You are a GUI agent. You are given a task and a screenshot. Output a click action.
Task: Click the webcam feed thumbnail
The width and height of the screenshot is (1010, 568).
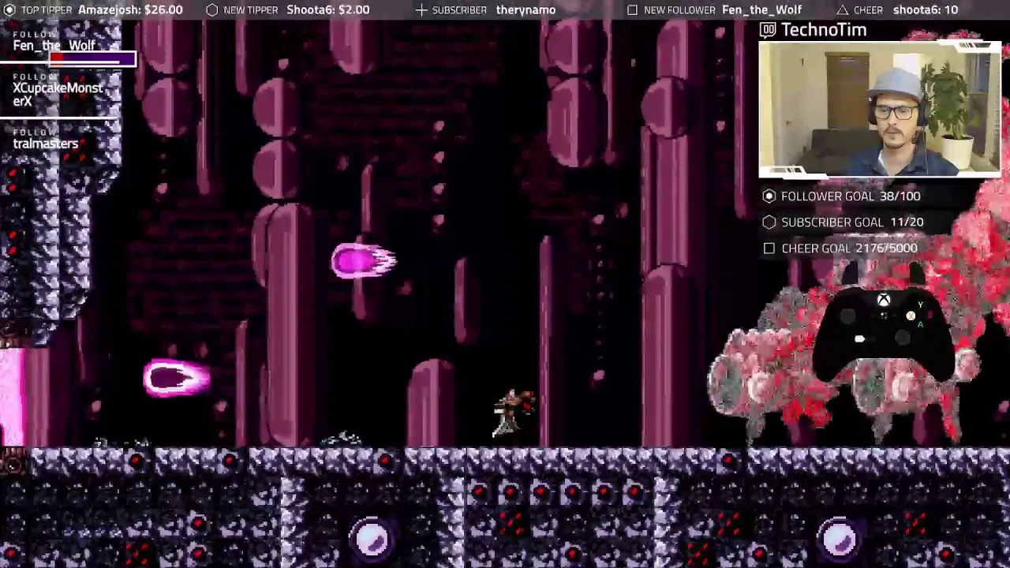[880, 108]
